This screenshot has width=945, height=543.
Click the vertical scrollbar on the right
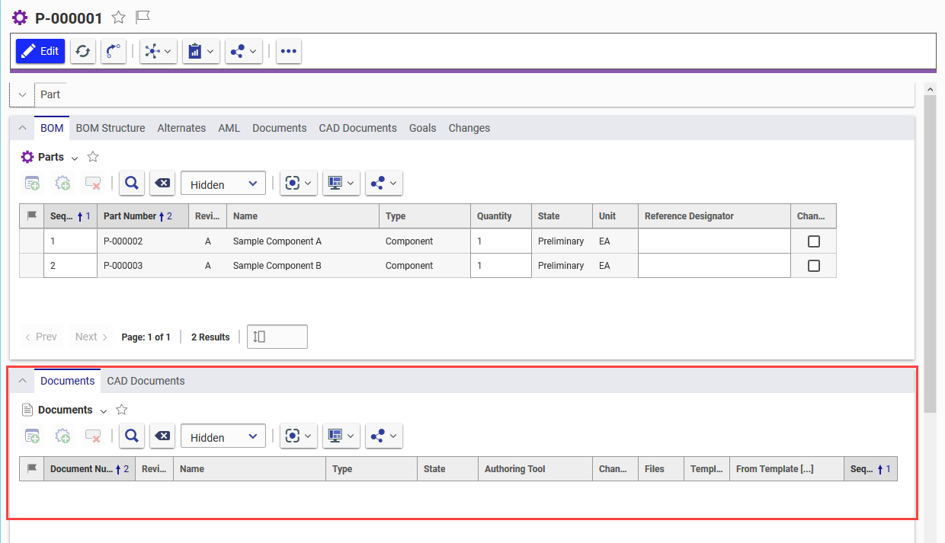[930, 254]
